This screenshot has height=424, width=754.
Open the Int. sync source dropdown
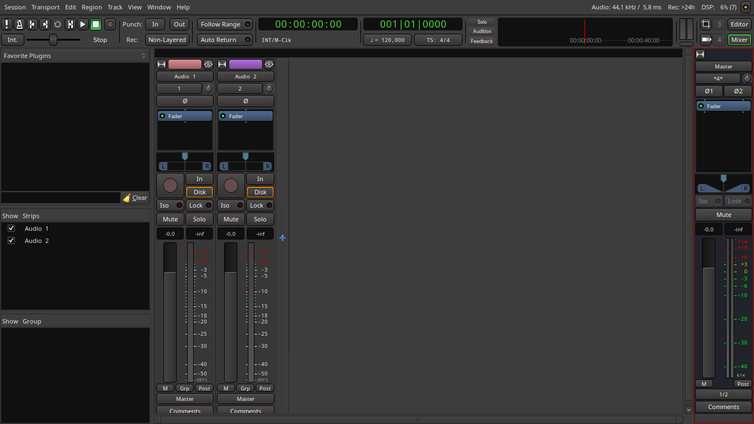(13, 40)
